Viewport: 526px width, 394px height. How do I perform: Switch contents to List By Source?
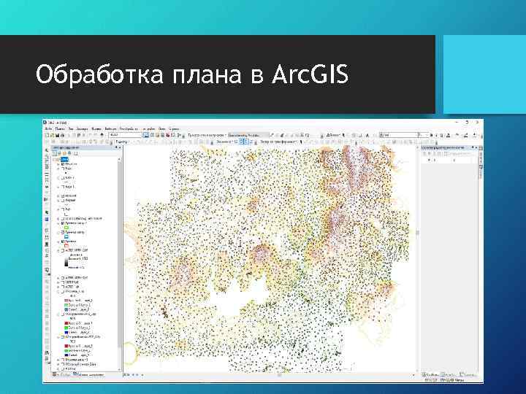click(x=59, y=153)
